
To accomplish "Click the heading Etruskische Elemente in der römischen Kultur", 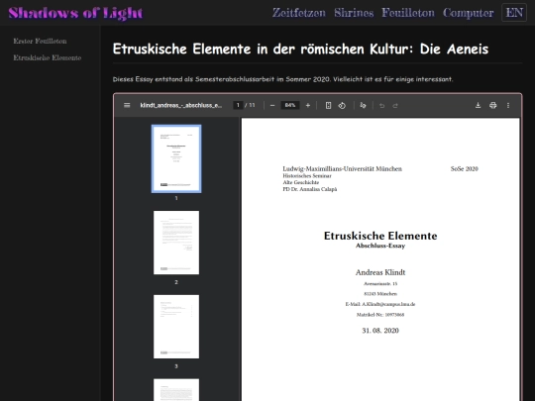I will click(x=300, y=50).
